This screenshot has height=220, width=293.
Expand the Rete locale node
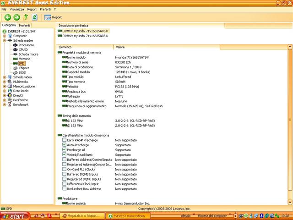point(5,91)
